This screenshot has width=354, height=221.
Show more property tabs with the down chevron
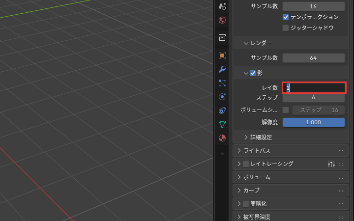click(x=222, y=154)
